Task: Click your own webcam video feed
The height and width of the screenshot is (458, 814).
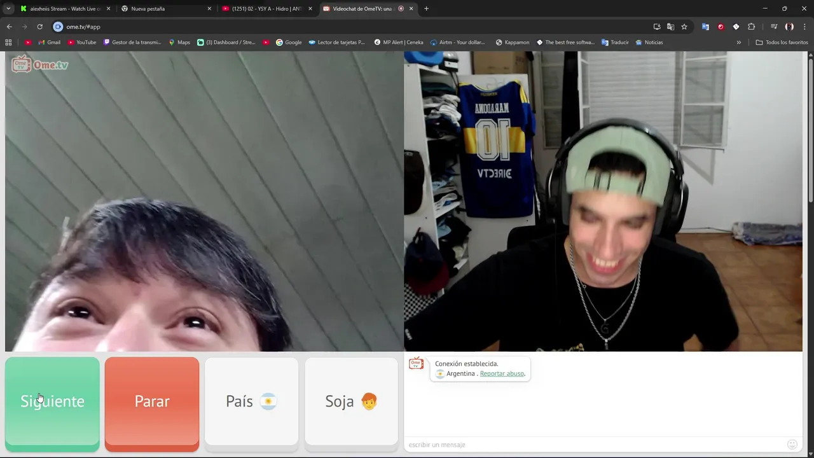Action: (603, 201)
